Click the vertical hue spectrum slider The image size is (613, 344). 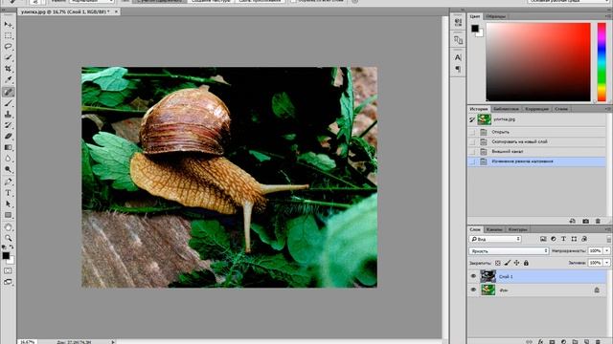tap(602, 61)
